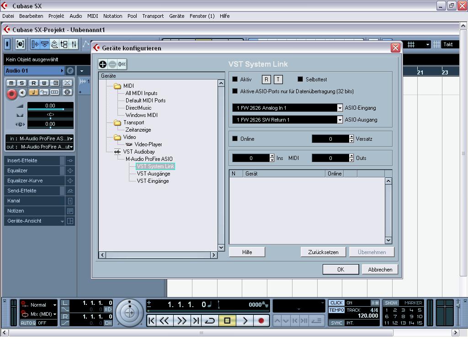The image size is (468, 351).
Task: Click the Zurücksetzen button
Action: click(x=323, y=252)
